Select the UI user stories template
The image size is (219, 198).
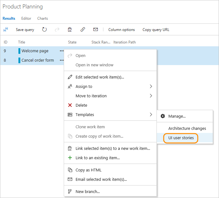(181, 138)
